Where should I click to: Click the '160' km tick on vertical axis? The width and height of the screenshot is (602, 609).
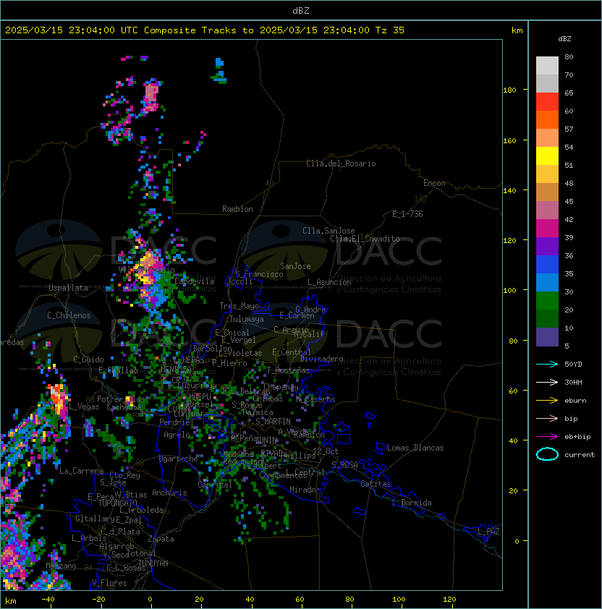tap(509, 140)
